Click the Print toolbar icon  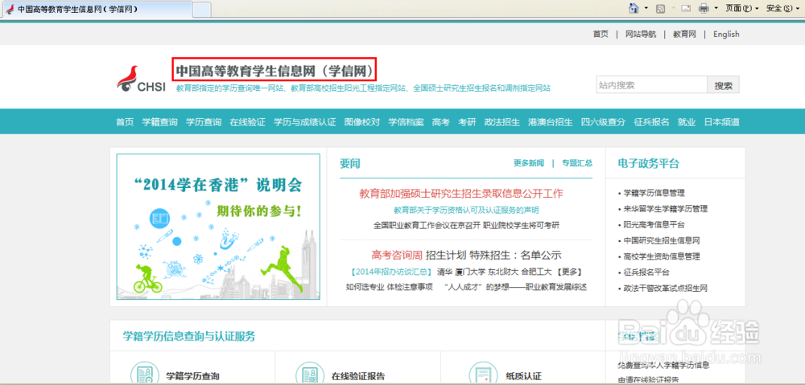click(x=704, y=8)
